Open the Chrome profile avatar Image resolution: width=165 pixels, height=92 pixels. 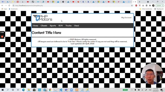pyautogui.click(x=153, y=6)
